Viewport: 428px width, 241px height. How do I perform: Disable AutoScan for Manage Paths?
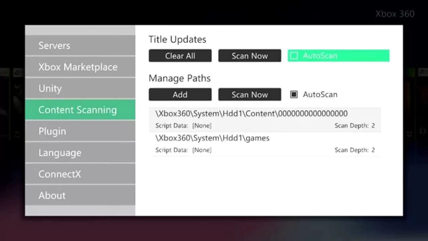click(314, 94)
